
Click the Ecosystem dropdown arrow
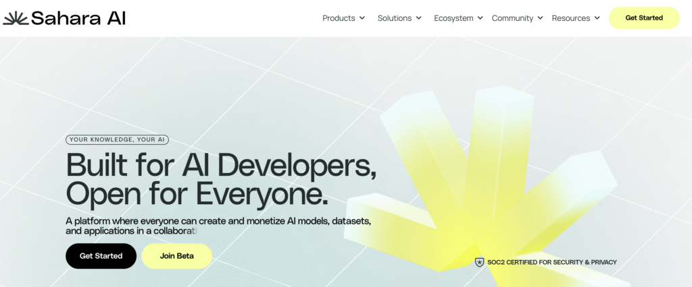(x=480, y=18)
